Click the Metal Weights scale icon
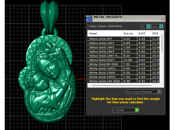Image resolution: width=174 pixels, height=130 pixels. 89,18
